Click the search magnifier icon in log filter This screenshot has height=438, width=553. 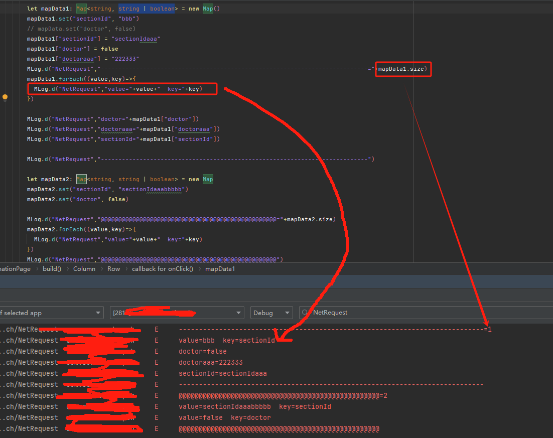305,313
